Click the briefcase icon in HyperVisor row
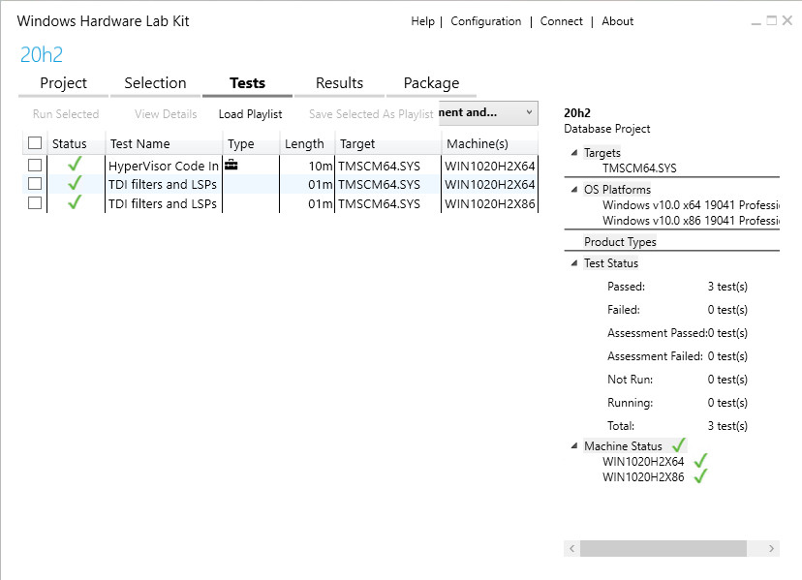This screenshot has width=802, height=580. (231, 165)
